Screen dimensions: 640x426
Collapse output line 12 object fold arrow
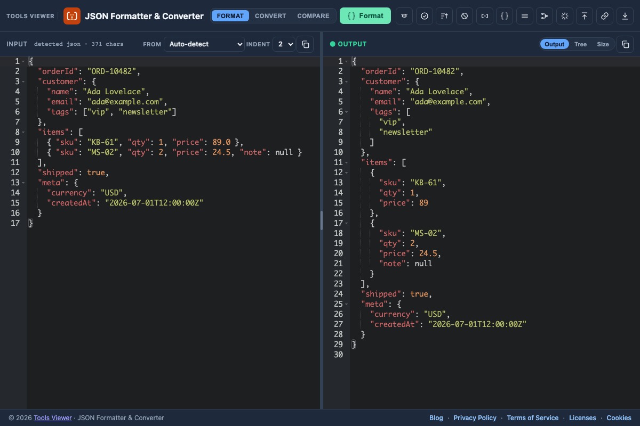(347, 173)
